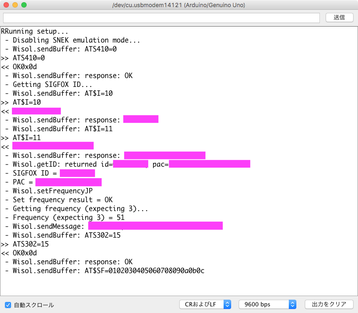
Task: Click the '>> AT$I=10' output line
Action: 21,102
